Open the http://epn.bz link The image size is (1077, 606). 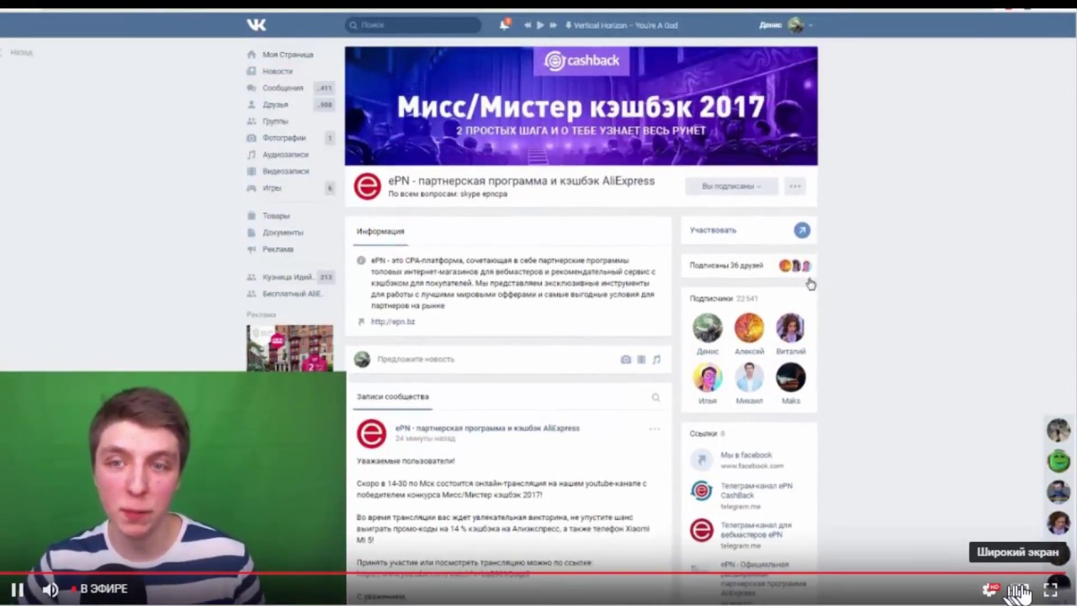(x=393, y=322)
